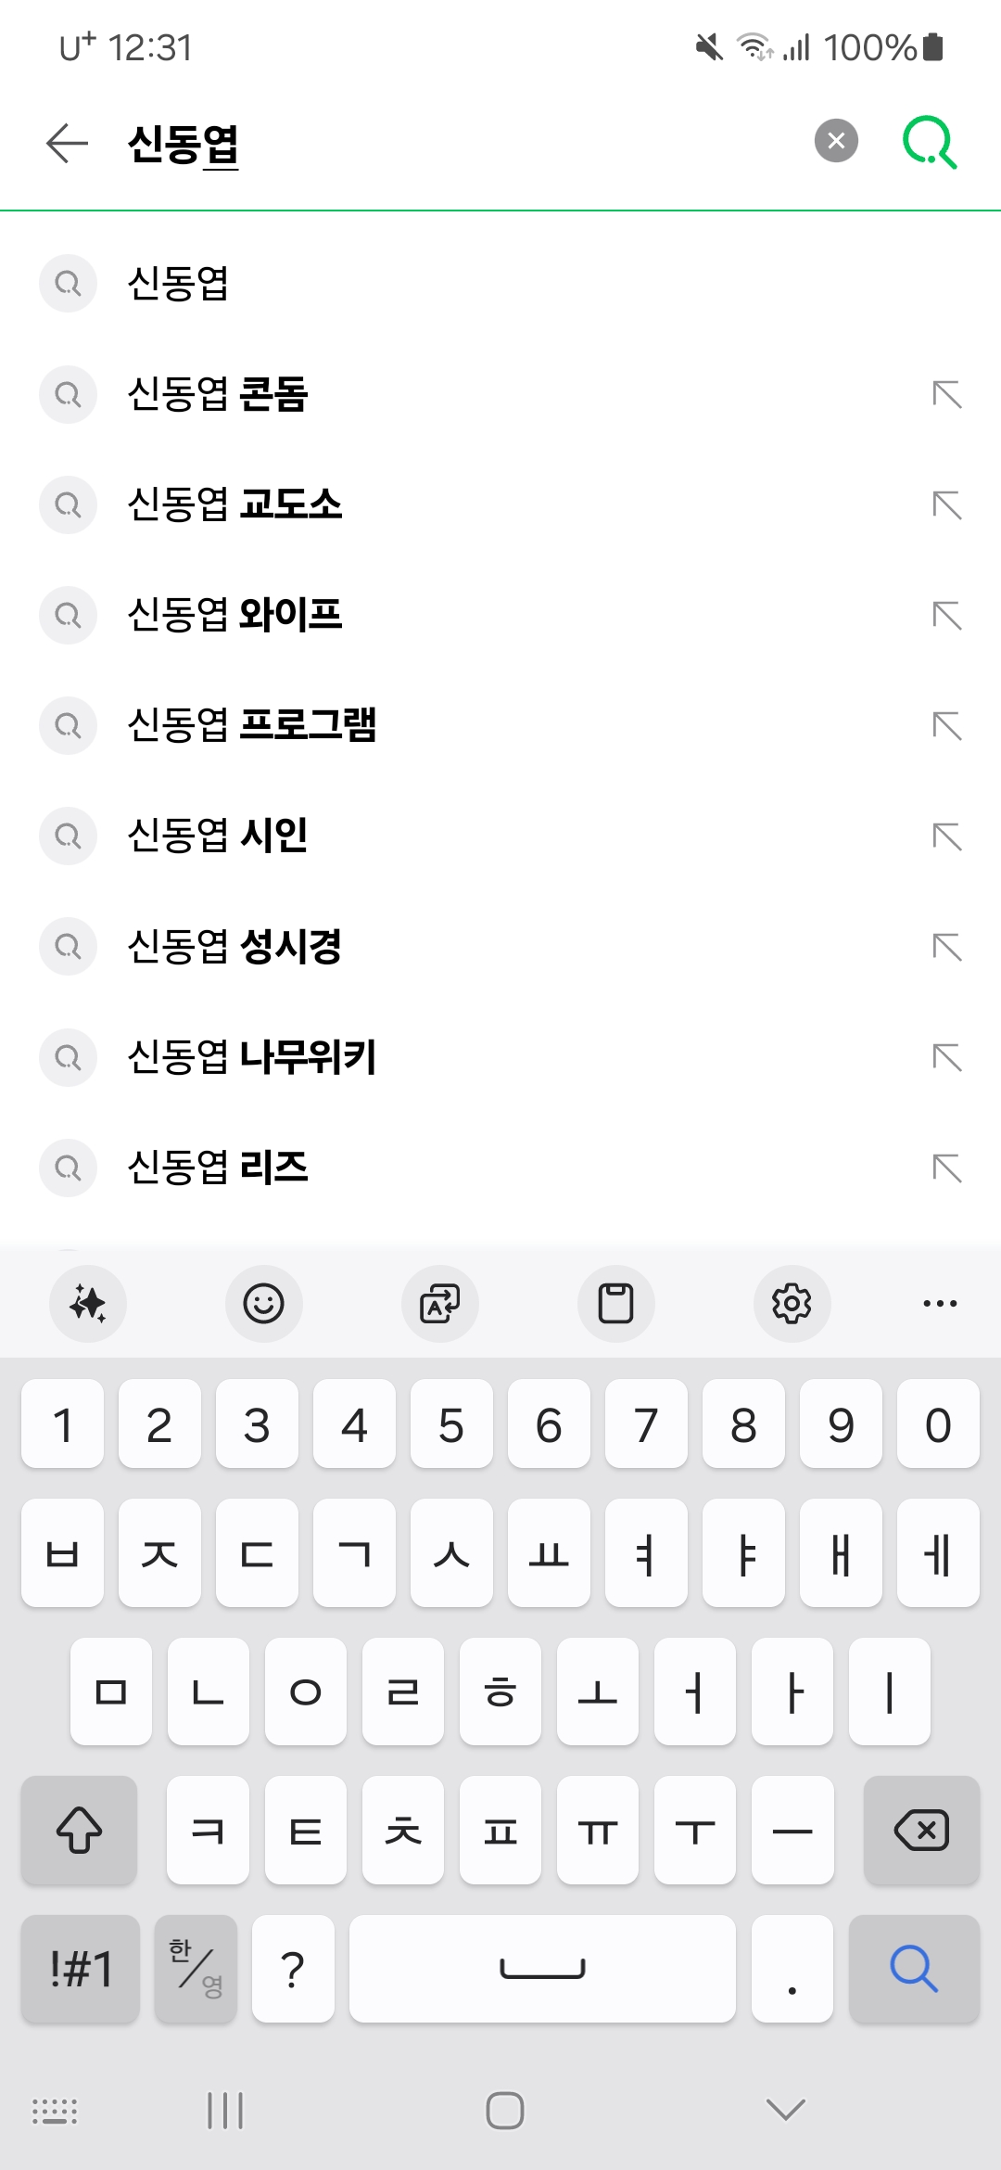Open the keyboard translate tool
Screen dimensions: 1001x2170
coord(439,1303)
